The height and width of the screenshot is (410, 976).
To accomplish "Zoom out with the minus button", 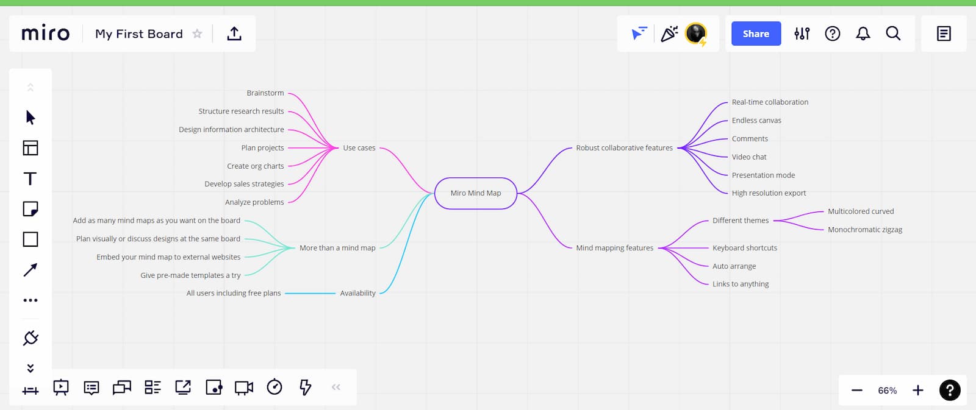I will point(857,391).
